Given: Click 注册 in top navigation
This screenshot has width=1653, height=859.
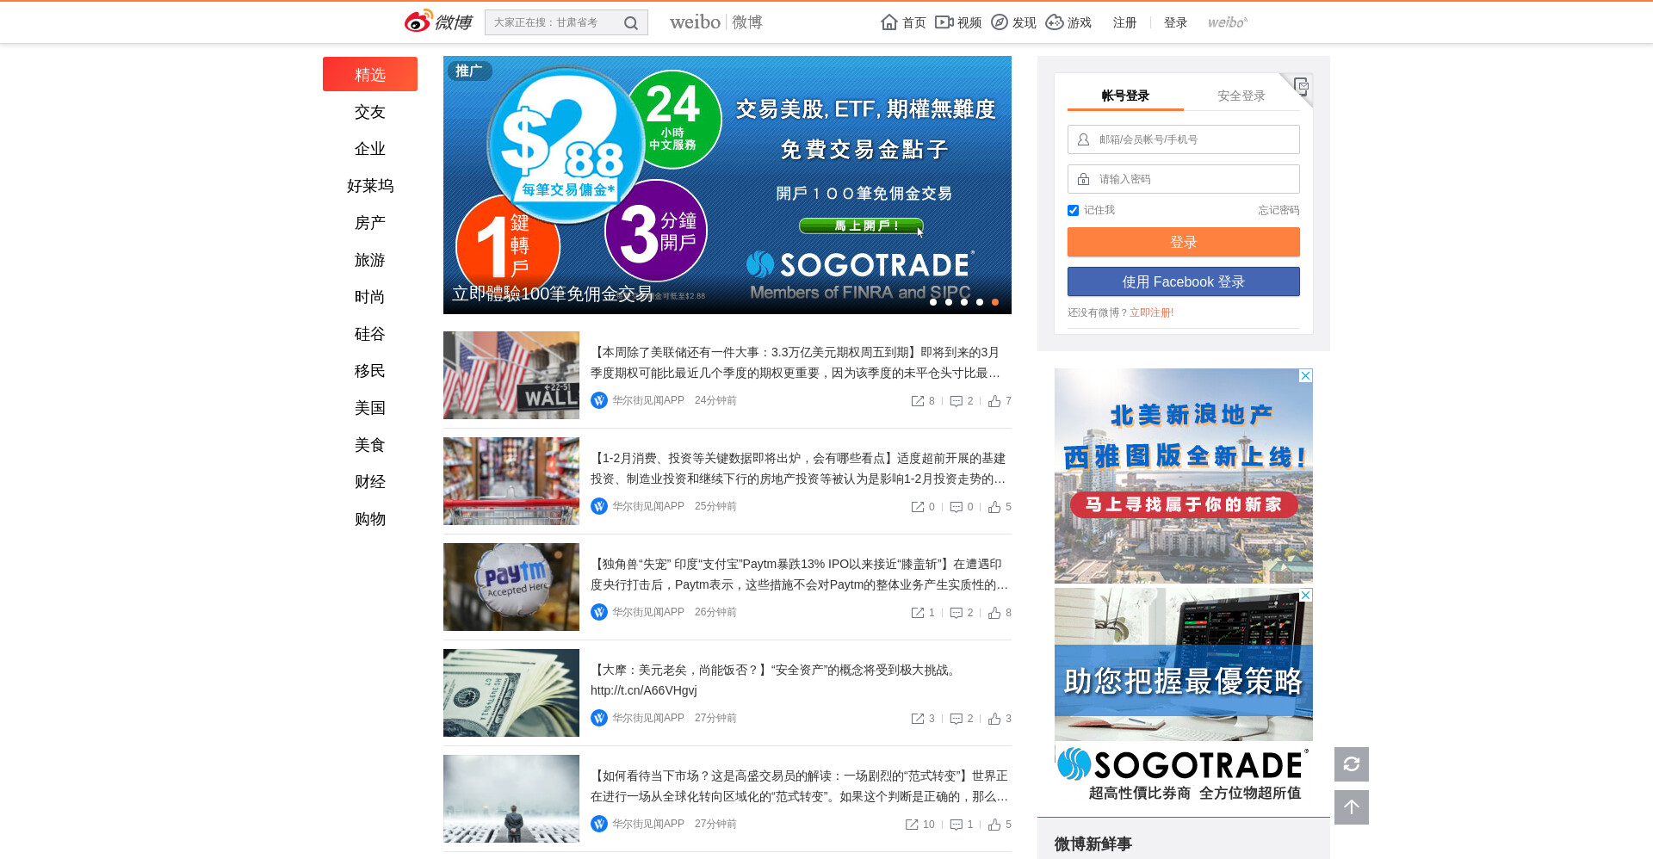Looking at the screenshot, I should tap(1124, 22).
